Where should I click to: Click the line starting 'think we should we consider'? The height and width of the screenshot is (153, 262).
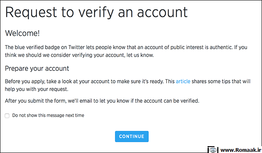pos(79,55)
